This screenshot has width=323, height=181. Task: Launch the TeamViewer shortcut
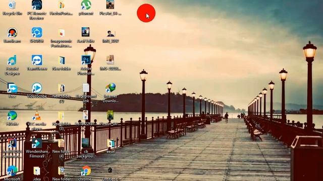pyautogui.click(x=37, y=60)
